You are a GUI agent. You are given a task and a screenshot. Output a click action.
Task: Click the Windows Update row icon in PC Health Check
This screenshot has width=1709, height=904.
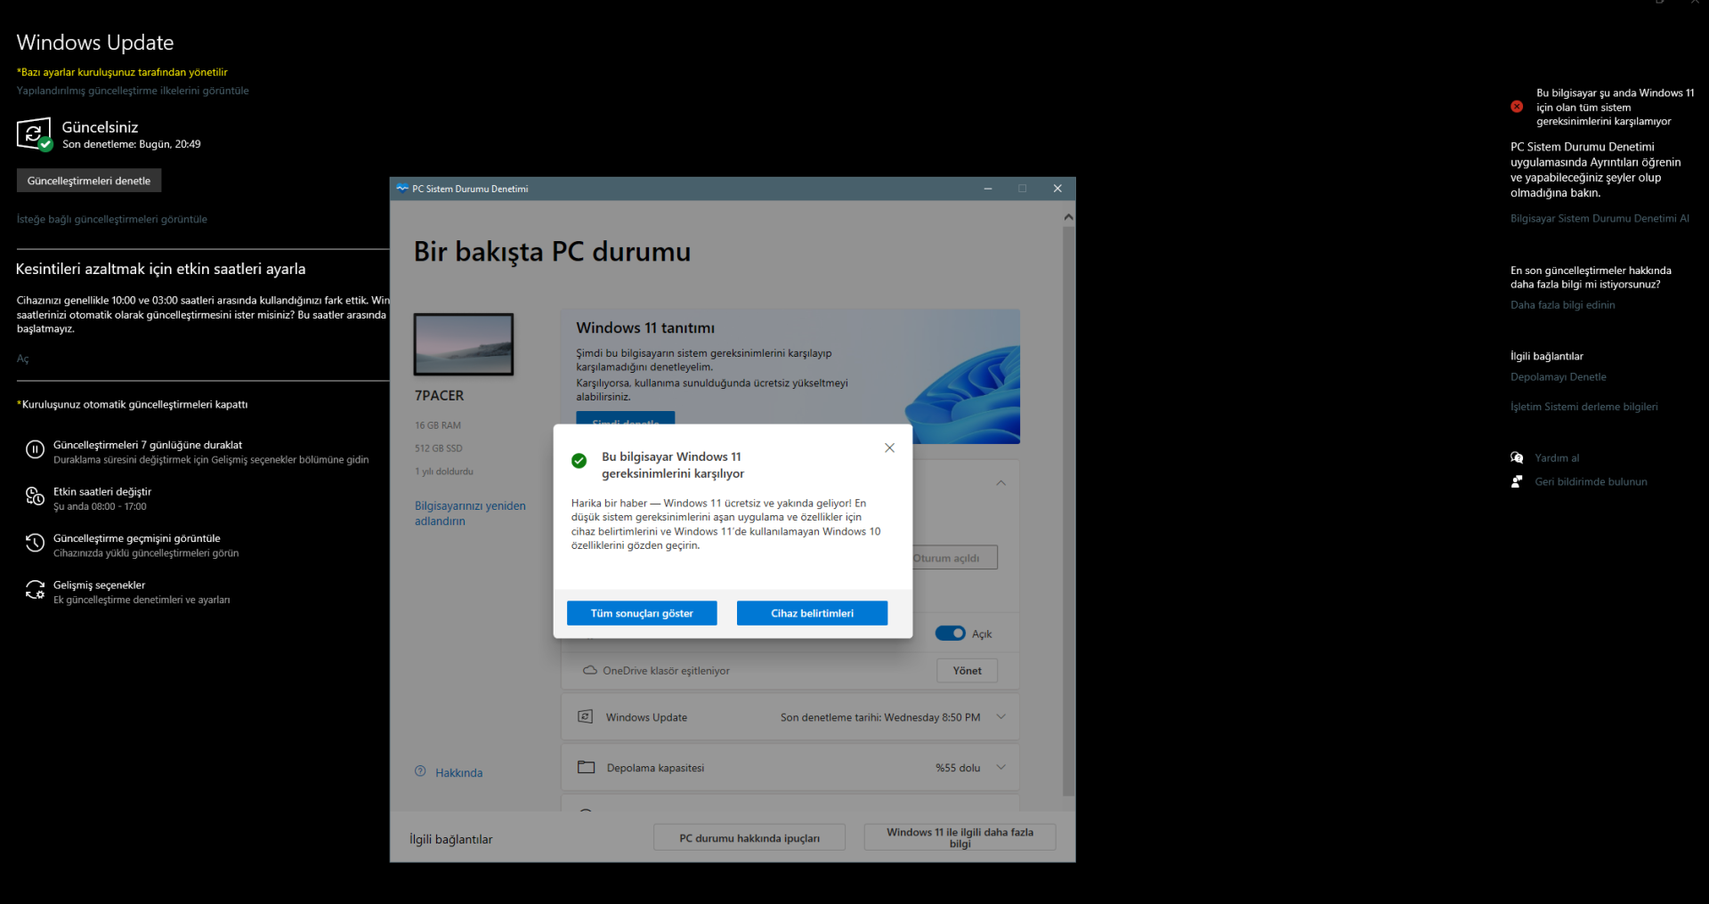tap(586, 716)
